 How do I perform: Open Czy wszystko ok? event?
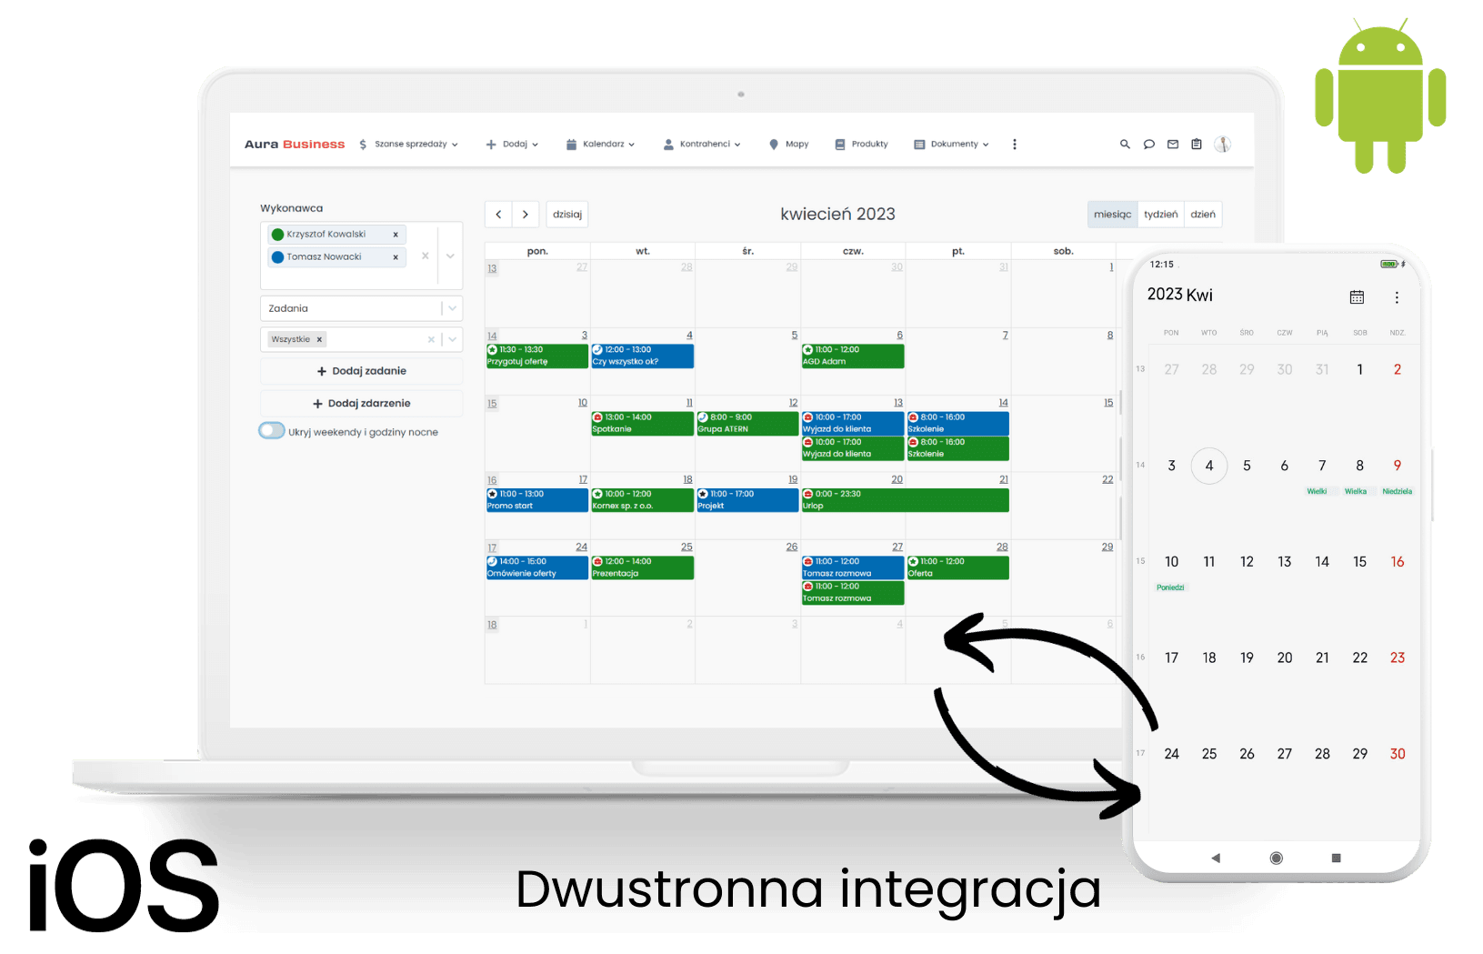pyautogui.click(x=642, y=356)
